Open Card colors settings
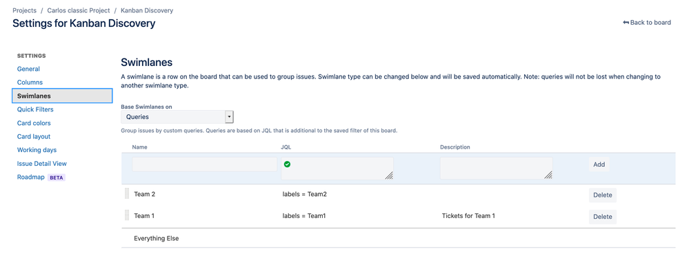This screenshot has width=689, height=258. (x=34, y=123)
